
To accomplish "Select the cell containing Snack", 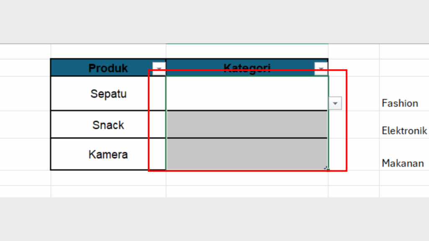I will coord(108,124).
